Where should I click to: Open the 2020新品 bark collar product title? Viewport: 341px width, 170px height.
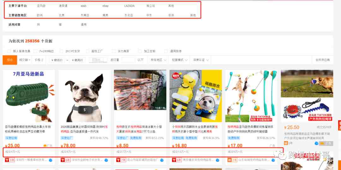point(84,129)
